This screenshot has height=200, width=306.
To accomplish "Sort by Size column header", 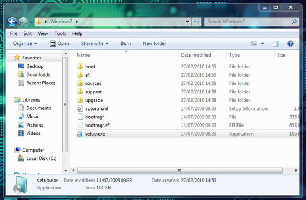I will click(281, 55).
